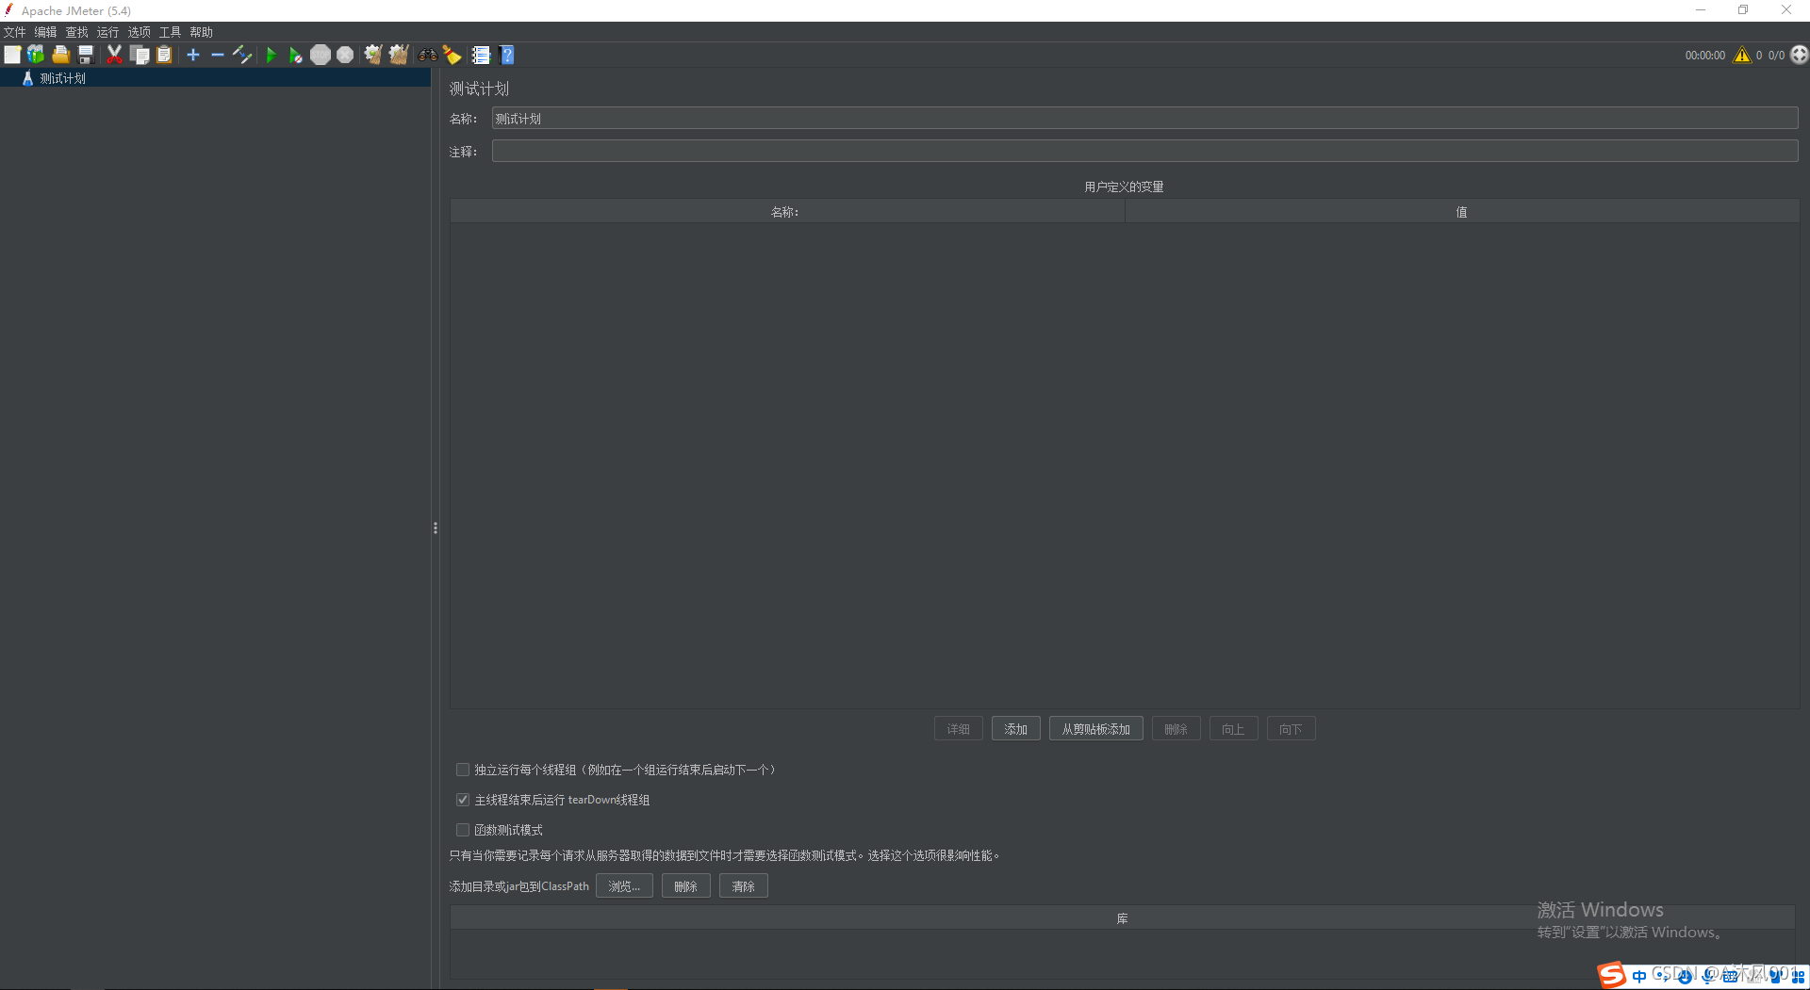1810x990 pixels.
Task: Click the 值 column header
Action: tap(1461, 212)
